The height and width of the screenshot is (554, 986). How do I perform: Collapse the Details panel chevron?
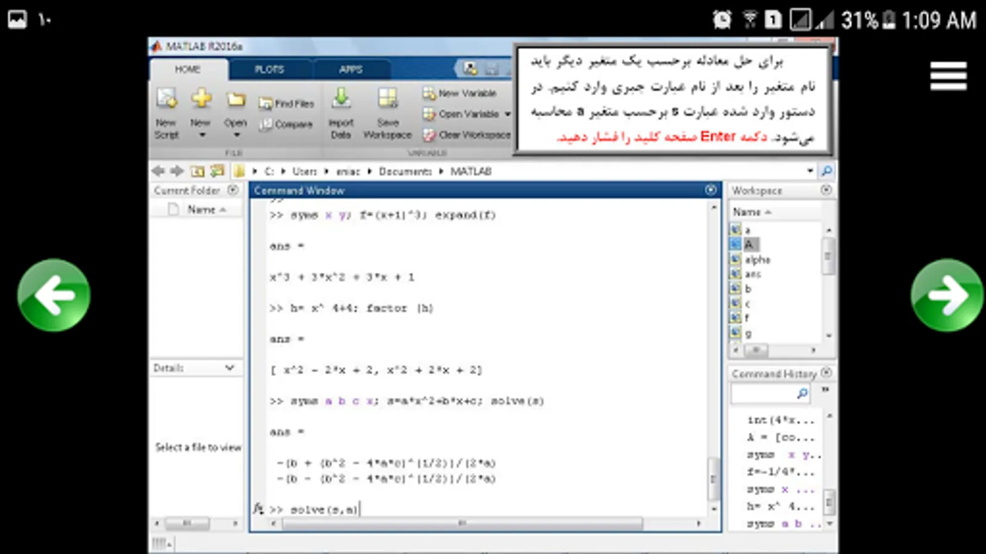pyautogui.click(x=230, y=367)
